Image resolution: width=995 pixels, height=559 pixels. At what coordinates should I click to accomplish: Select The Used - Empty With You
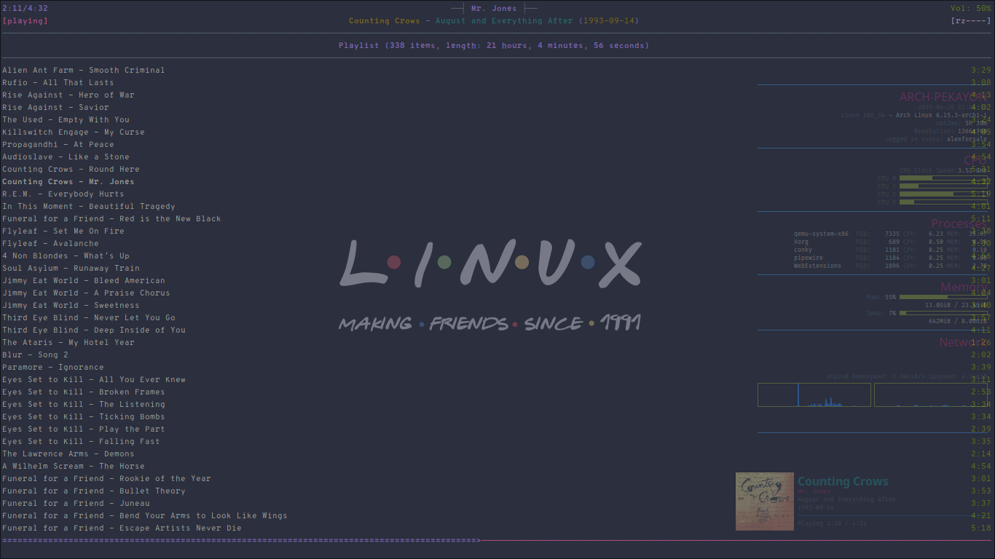pyautogui.click(x=66, y=120)
